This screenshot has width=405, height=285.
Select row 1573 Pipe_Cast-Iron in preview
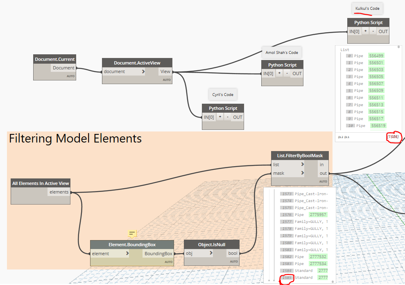tap(304, 194)
